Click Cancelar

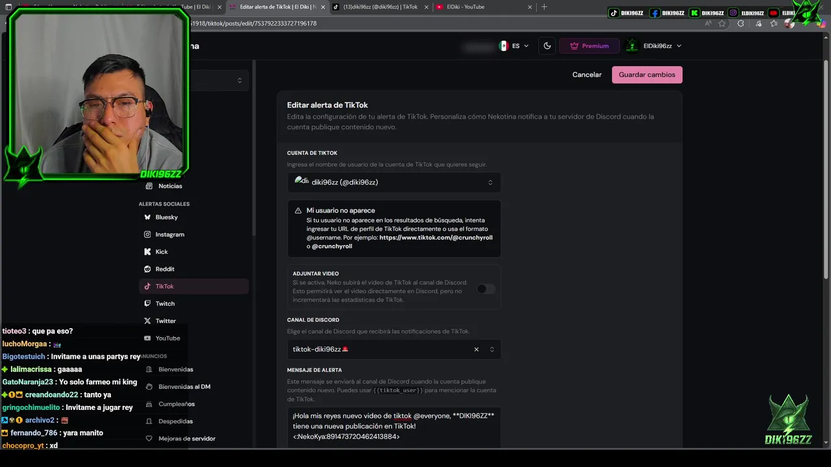587,75
